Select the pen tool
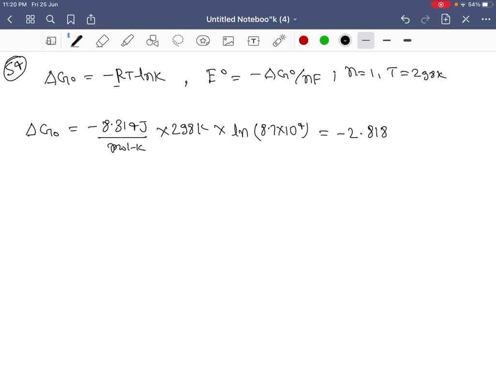 (x=76, y=41)
